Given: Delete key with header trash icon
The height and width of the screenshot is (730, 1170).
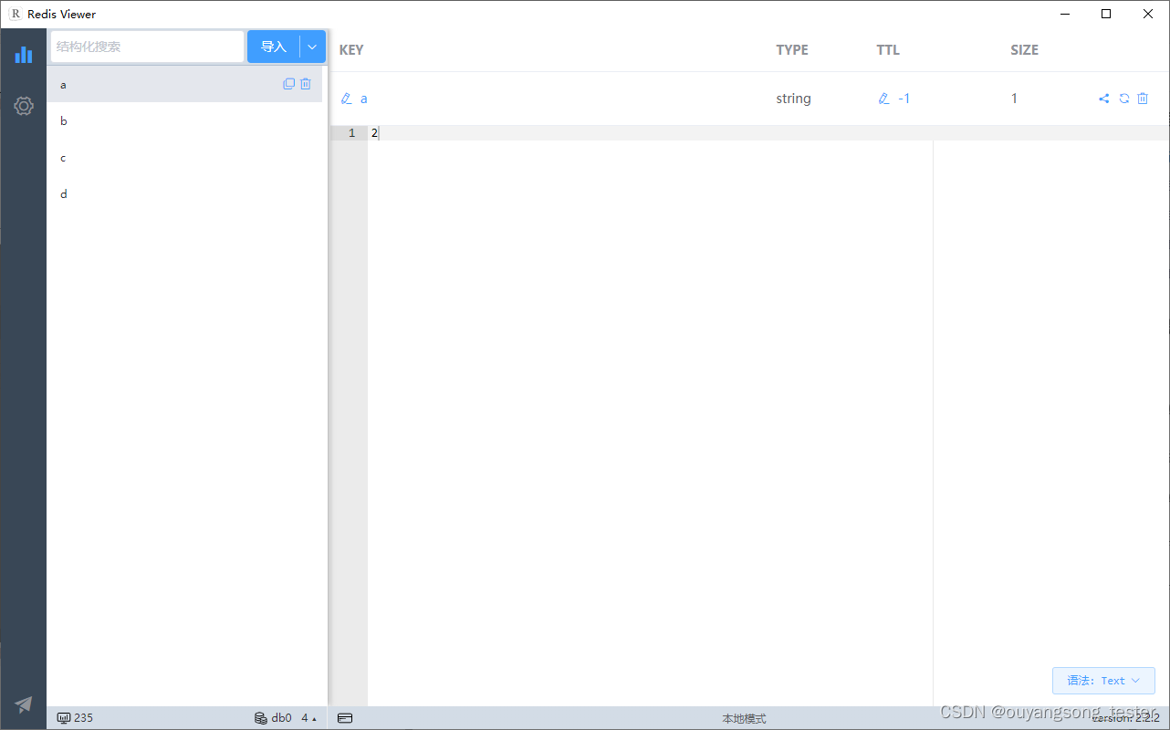Looking at the screenshot, I should point(1143,99).
